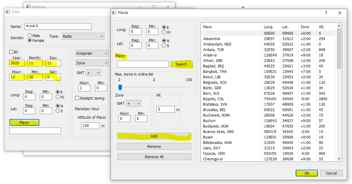Select S latitude in Places dialog
Viewport: 352px width, 184px height.
coord(164,46)
